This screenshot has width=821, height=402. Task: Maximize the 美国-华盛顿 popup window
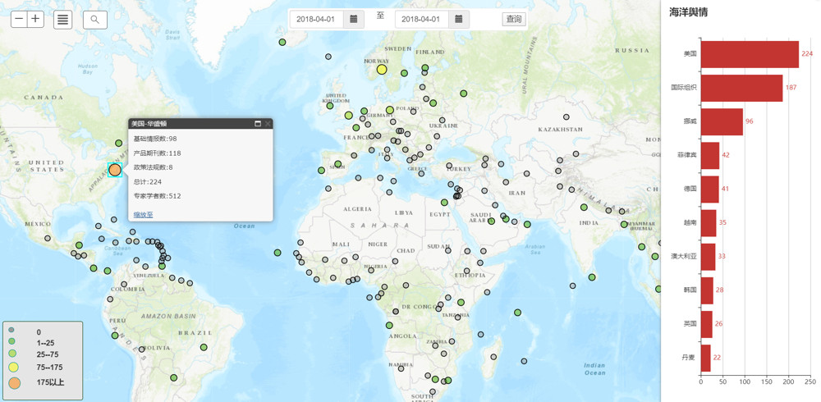click(x=258, y=124)
